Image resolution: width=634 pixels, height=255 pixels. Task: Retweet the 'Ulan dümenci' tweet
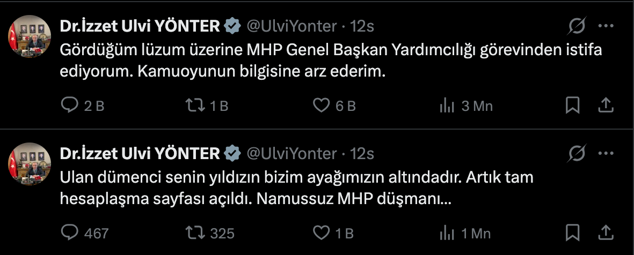(194, 233)
